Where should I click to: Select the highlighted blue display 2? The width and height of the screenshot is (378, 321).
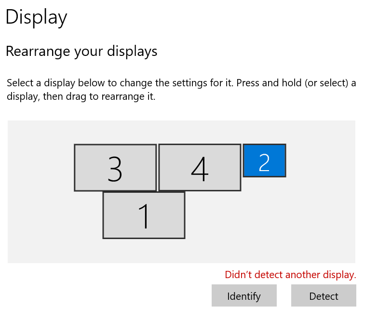pos(264,160)
